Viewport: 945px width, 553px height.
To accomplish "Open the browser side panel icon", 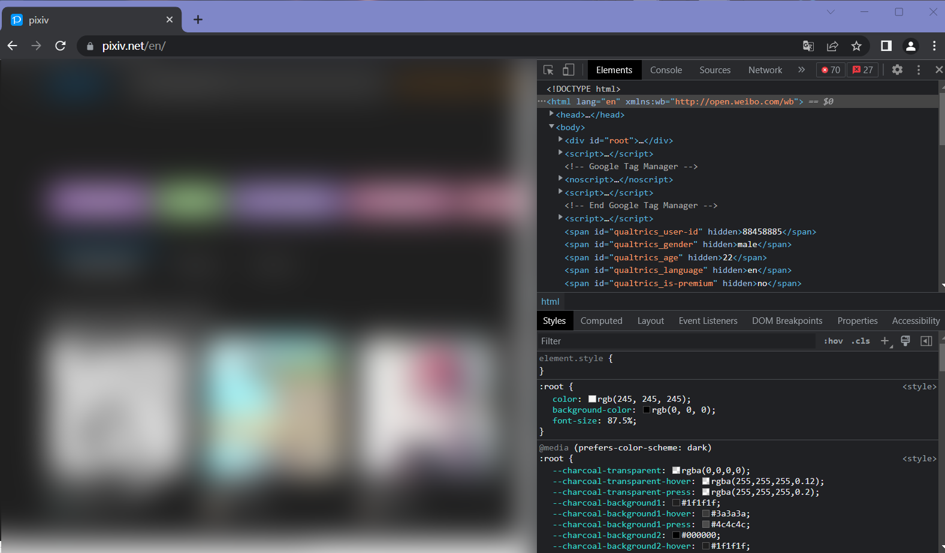I will tap(886, 46).
